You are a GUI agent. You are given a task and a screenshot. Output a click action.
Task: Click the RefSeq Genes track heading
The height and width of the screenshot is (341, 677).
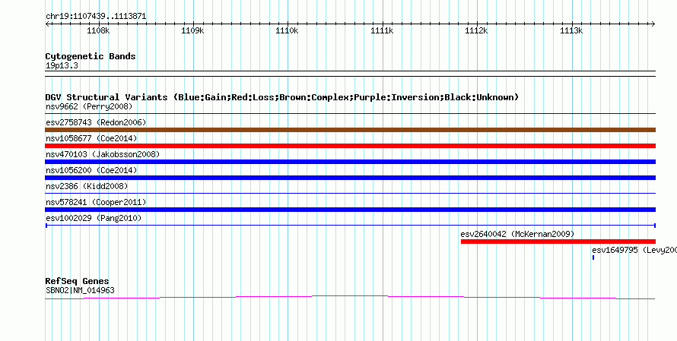78,281
